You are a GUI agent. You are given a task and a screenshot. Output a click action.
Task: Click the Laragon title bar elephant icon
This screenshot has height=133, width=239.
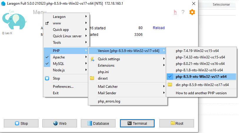(x=3, y=4)
